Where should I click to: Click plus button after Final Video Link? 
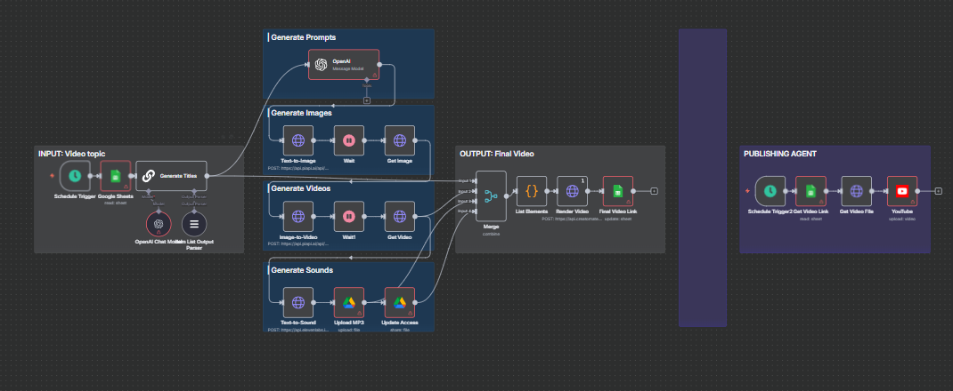coord(654,190)
